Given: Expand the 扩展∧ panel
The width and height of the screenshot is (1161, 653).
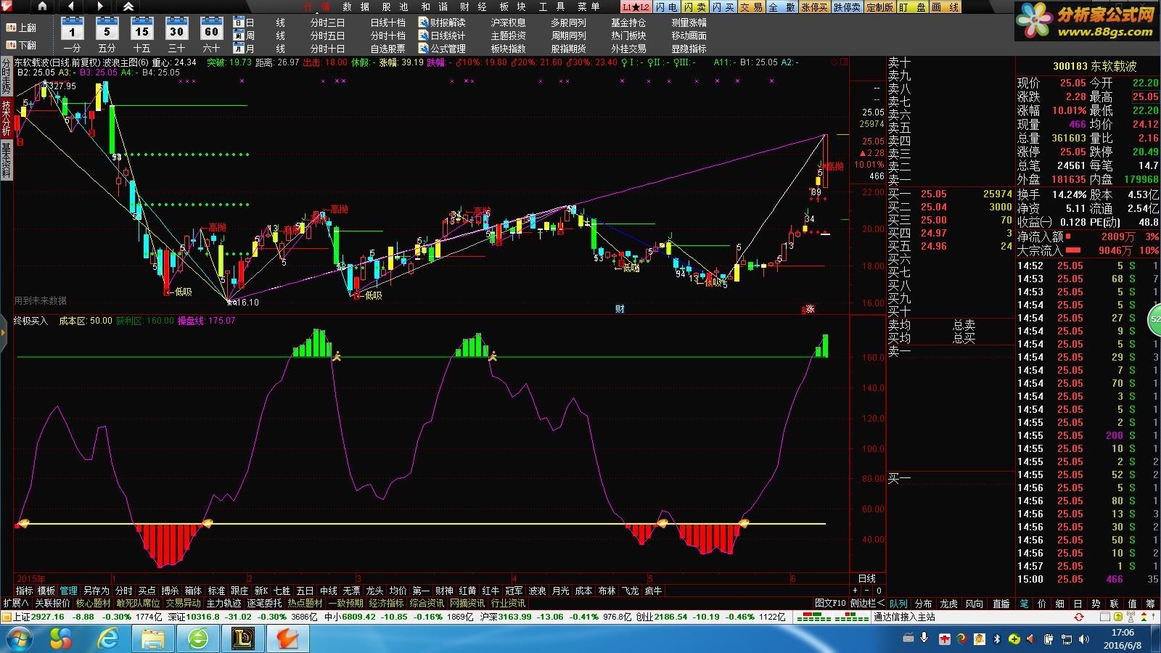Looking at the screenshot, I should click(x=16, y=603).
